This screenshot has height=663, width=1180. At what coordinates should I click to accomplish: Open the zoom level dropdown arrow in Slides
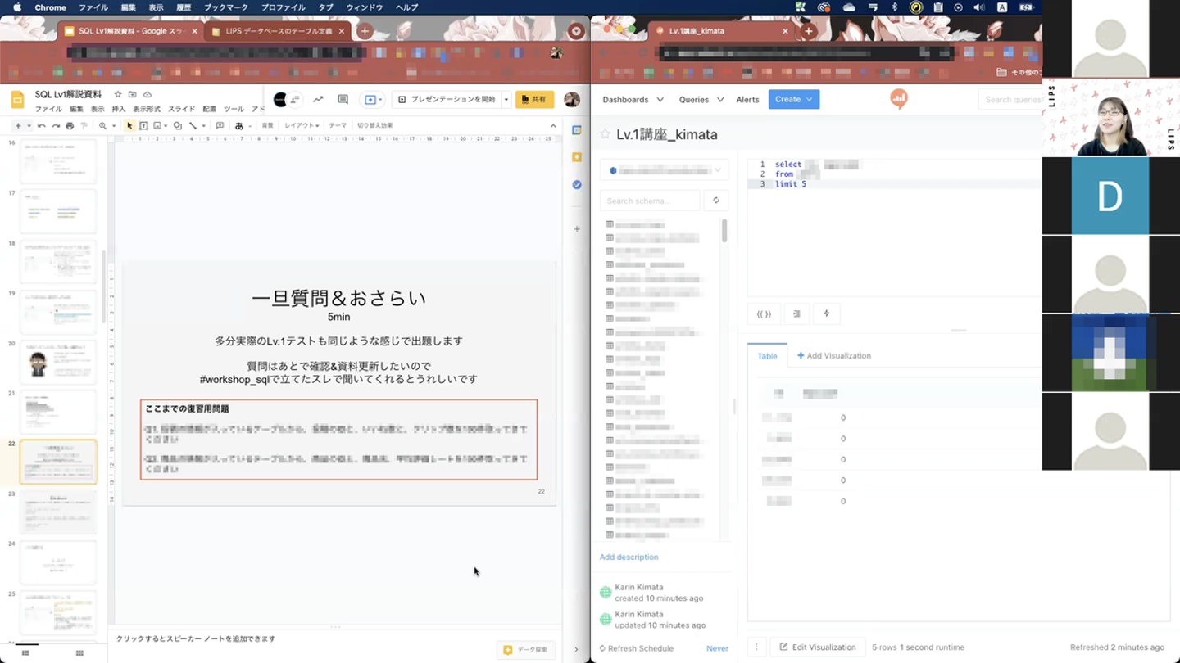click(x=113, y=126)
